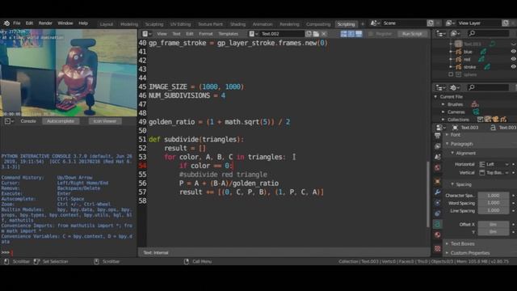Open the Edit menu in top bar
The width and height of the screenshot is (517, 291).
(29, 23)
